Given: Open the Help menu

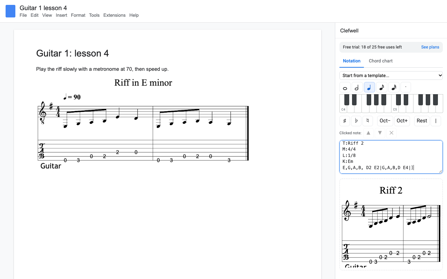Looking at the screenshot, I should coord(134,15).
